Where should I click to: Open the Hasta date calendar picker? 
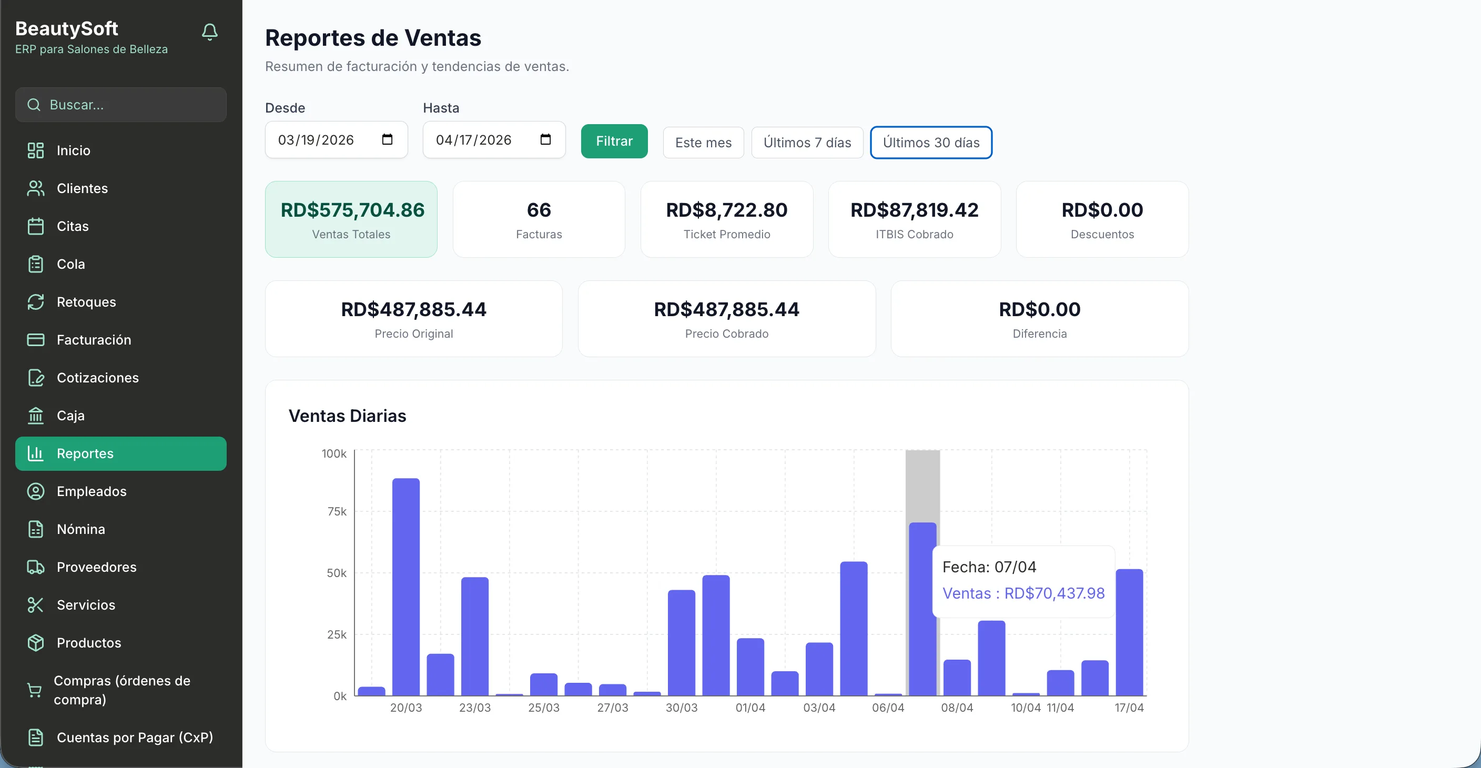[545, 139]
